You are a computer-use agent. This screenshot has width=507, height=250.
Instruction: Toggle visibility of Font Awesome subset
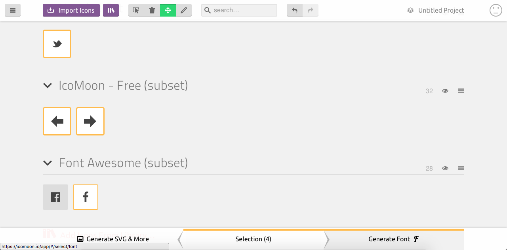[x=445, y=168]
